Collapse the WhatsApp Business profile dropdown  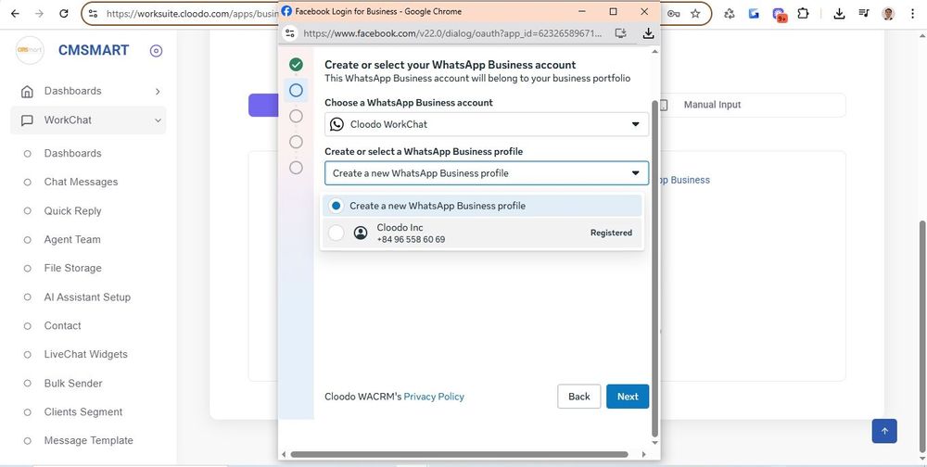(635, 173)
